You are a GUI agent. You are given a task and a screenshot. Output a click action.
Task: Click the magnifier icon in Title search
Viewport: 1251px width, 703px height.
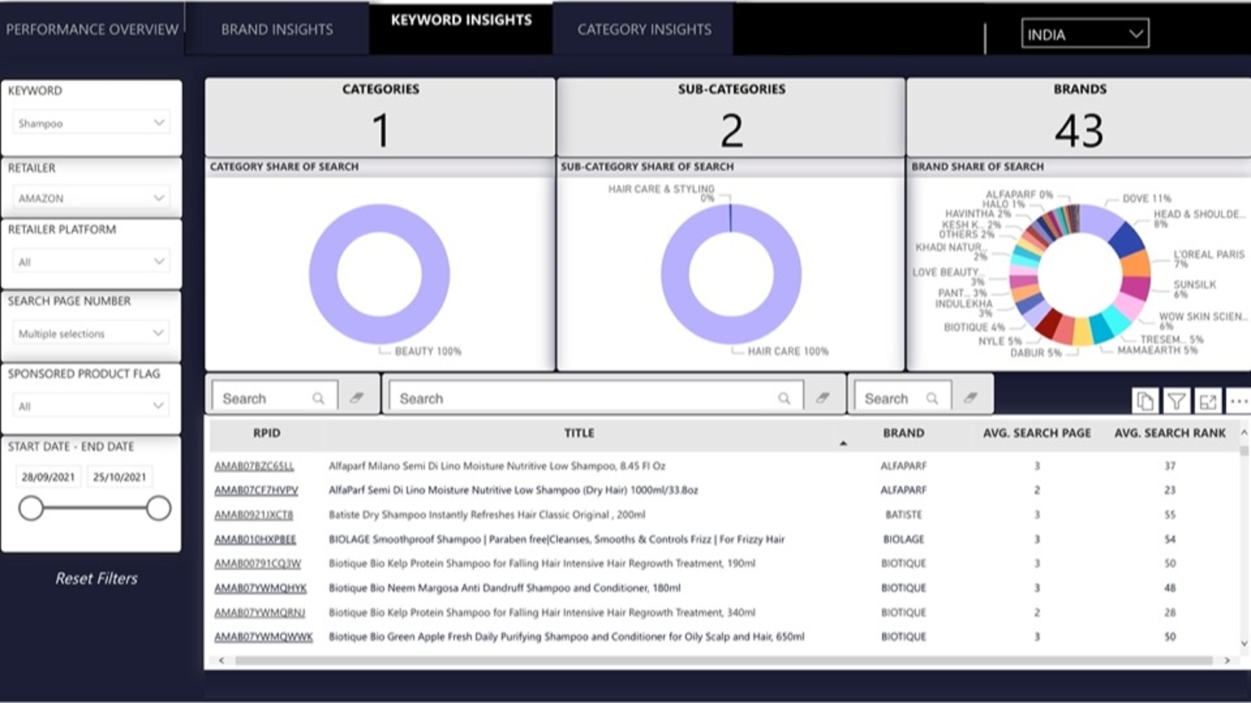(784, 398)
